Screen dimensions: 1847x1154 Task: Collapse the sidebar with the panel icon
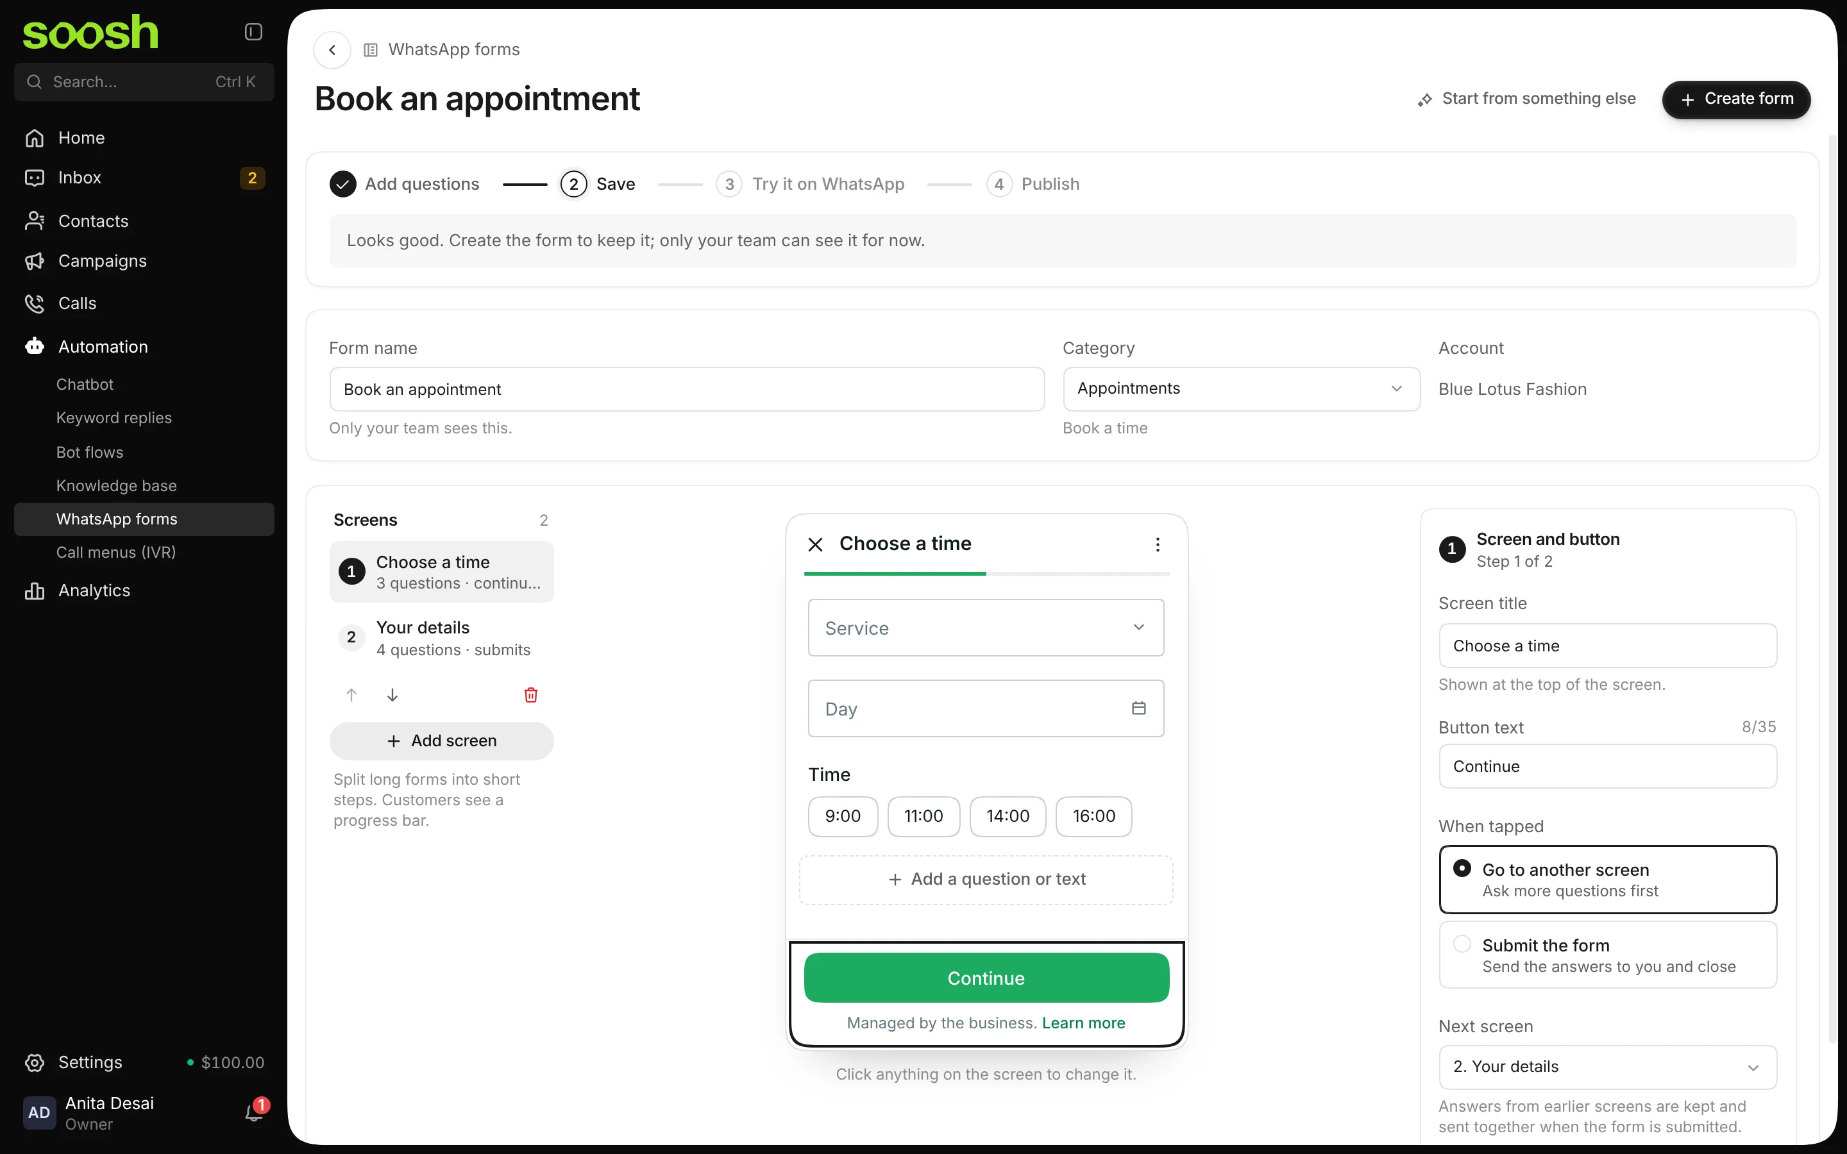pyautogui.click(x=253, y=31)
